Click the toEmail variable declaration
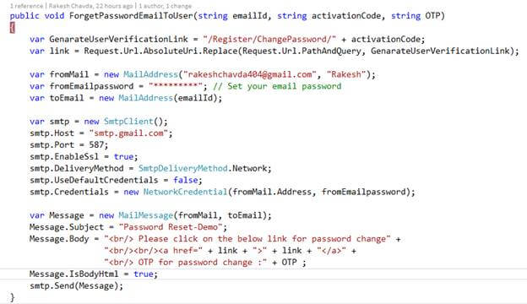The image size is (527, 304). (x=67, y=98)
